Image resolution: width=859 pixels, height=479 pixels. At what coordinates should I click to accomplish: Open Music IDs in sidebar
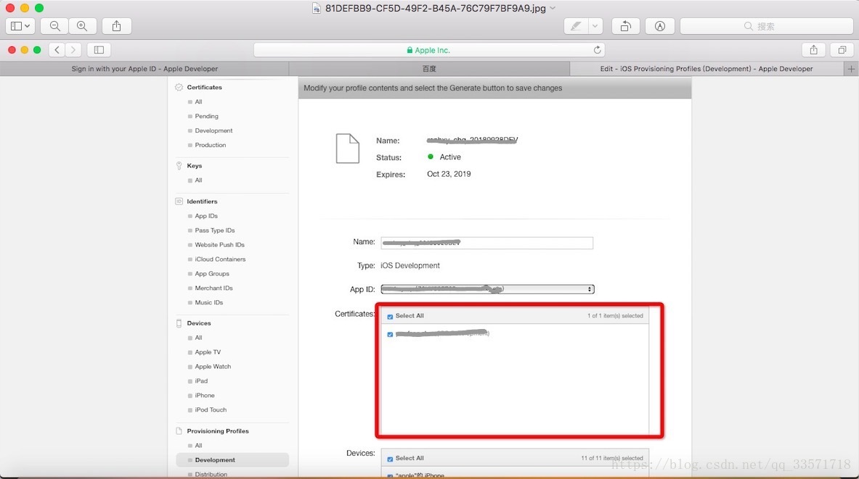click(208, 302)
